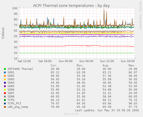
Task: Click the SEN1 blue legend swatch
Action: [x=5, y=72]
